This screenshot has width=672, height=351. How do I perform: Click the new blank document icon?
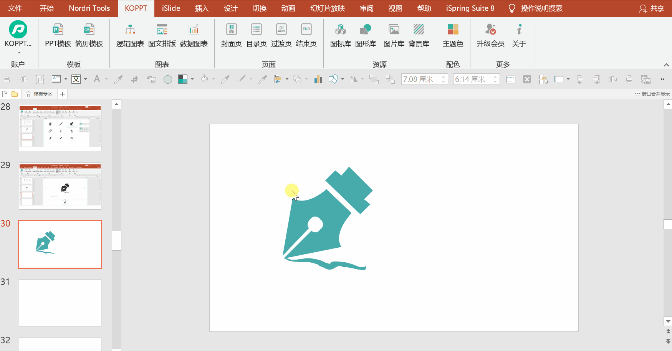(x=5, y=94)
